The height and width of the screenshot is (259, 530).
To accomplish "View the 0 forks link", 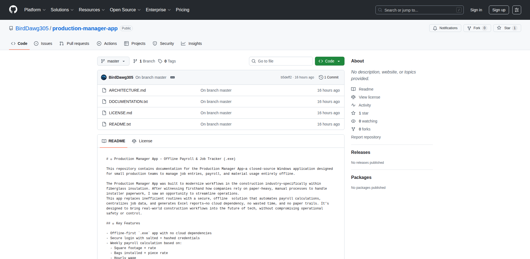I will [x=361, y=129].
